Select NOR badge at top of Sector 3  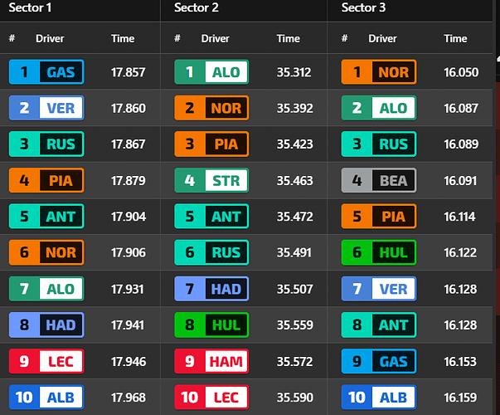pos(378,72)
